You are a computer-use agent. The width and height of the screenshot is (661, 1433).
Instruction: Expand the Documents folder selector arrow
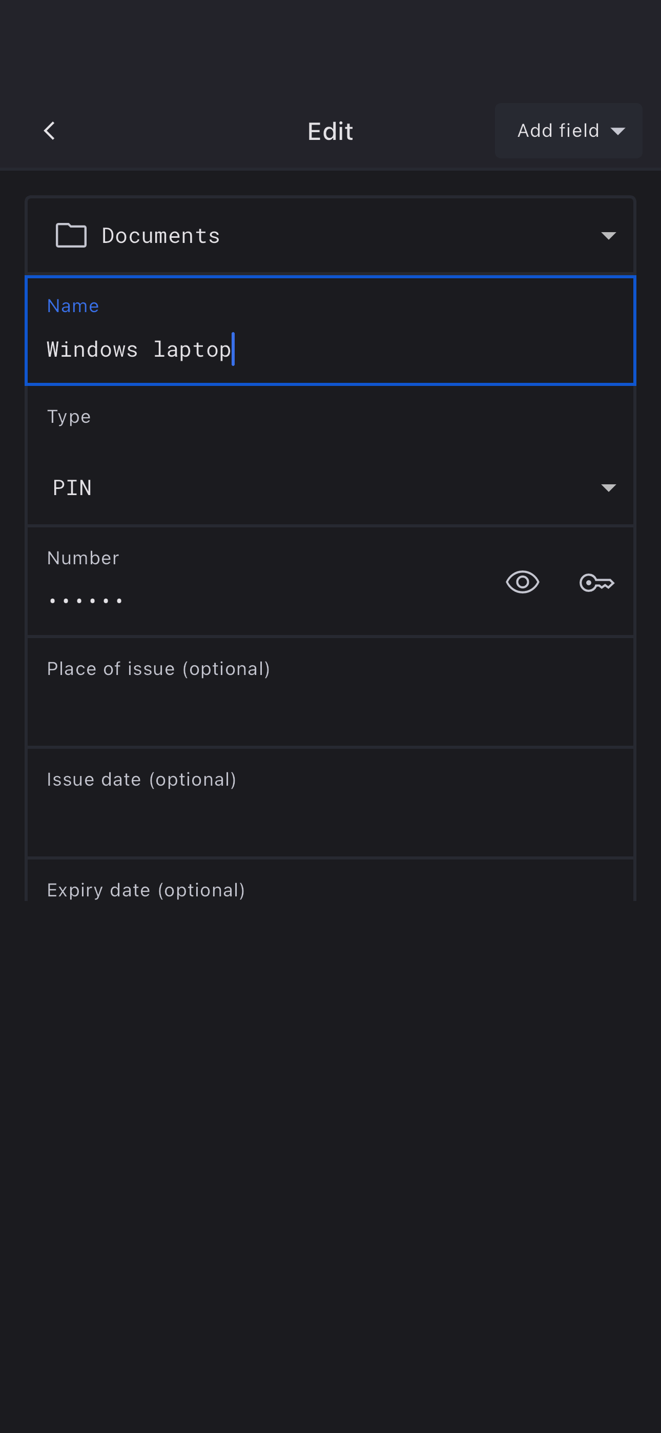pos(608,236)
